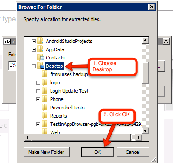
Task: Click the Contacts folder icon
Action: point(41,58)
